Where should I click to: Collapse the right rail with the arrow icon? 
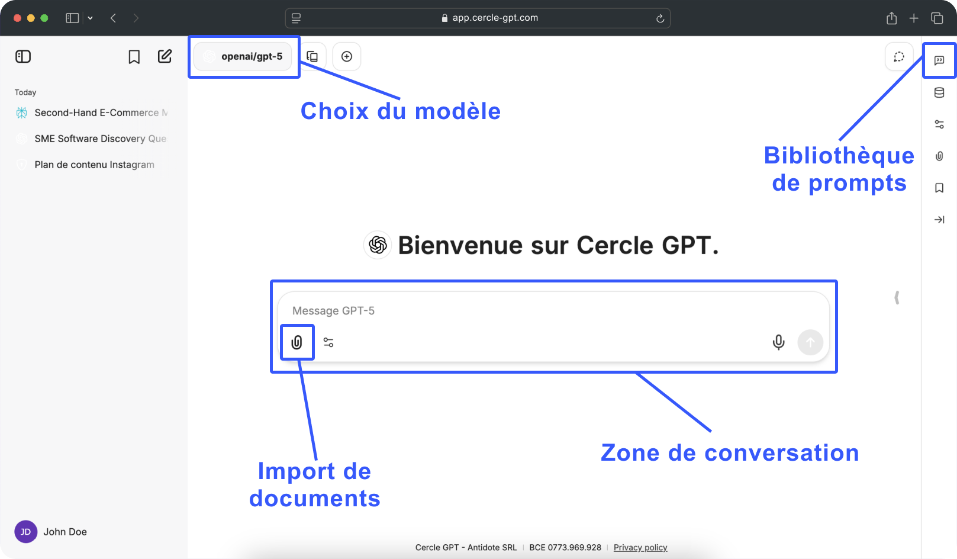tap(939, 220)
